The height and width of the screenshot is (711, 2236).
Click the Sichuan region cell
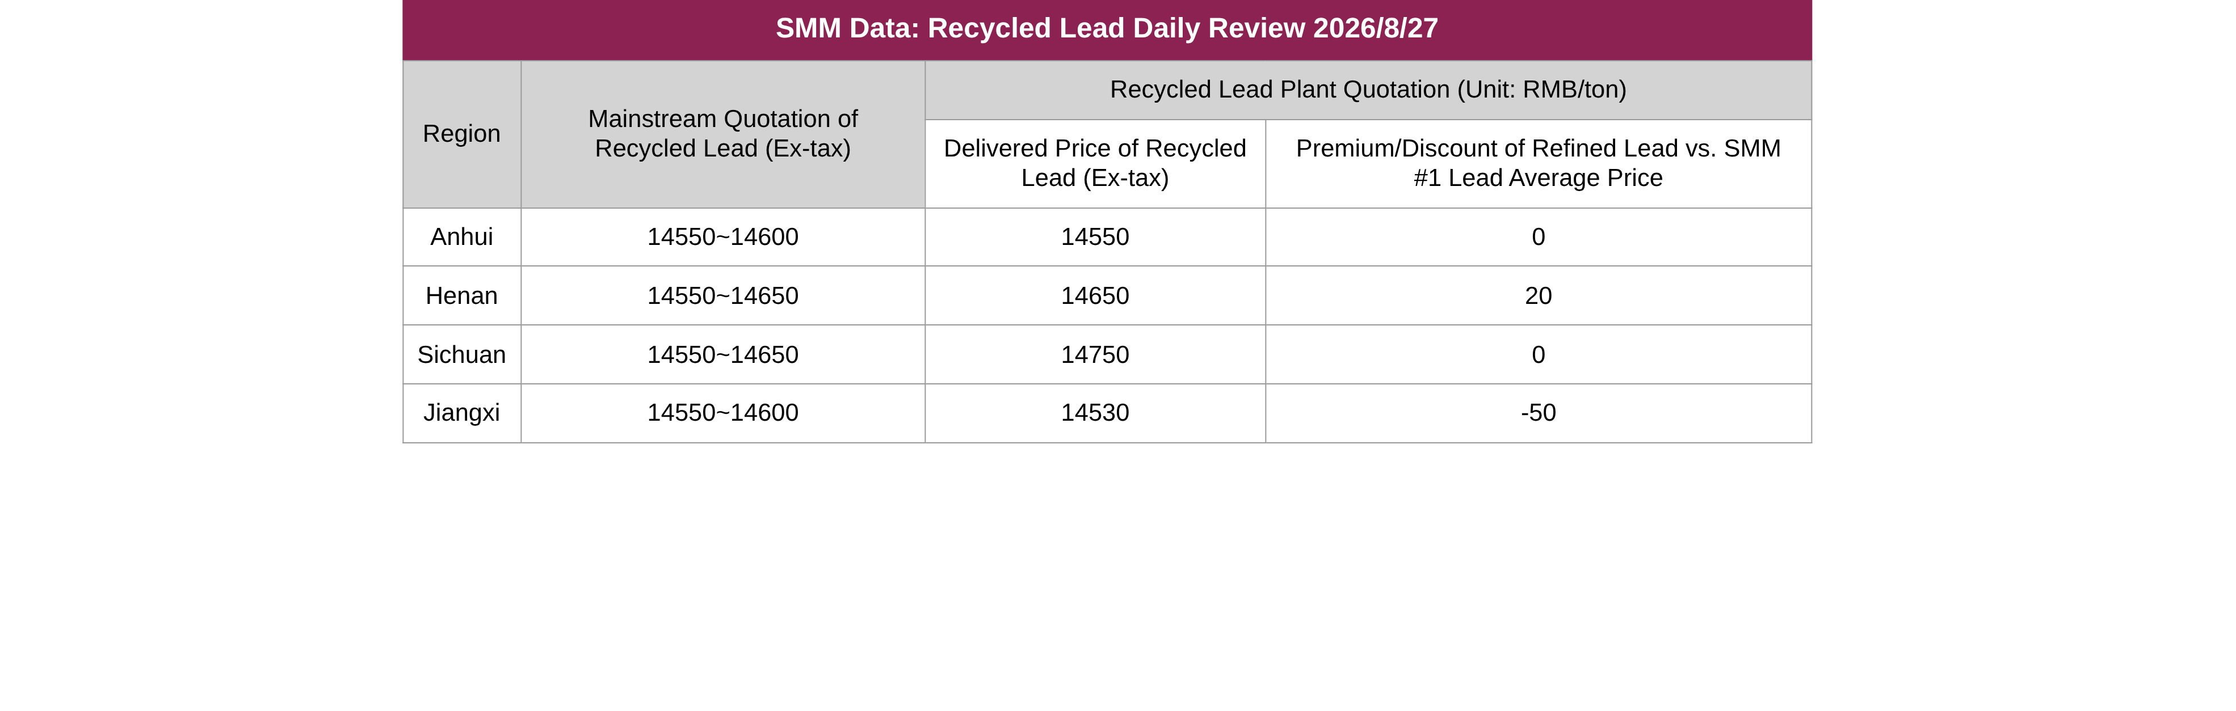462,354
